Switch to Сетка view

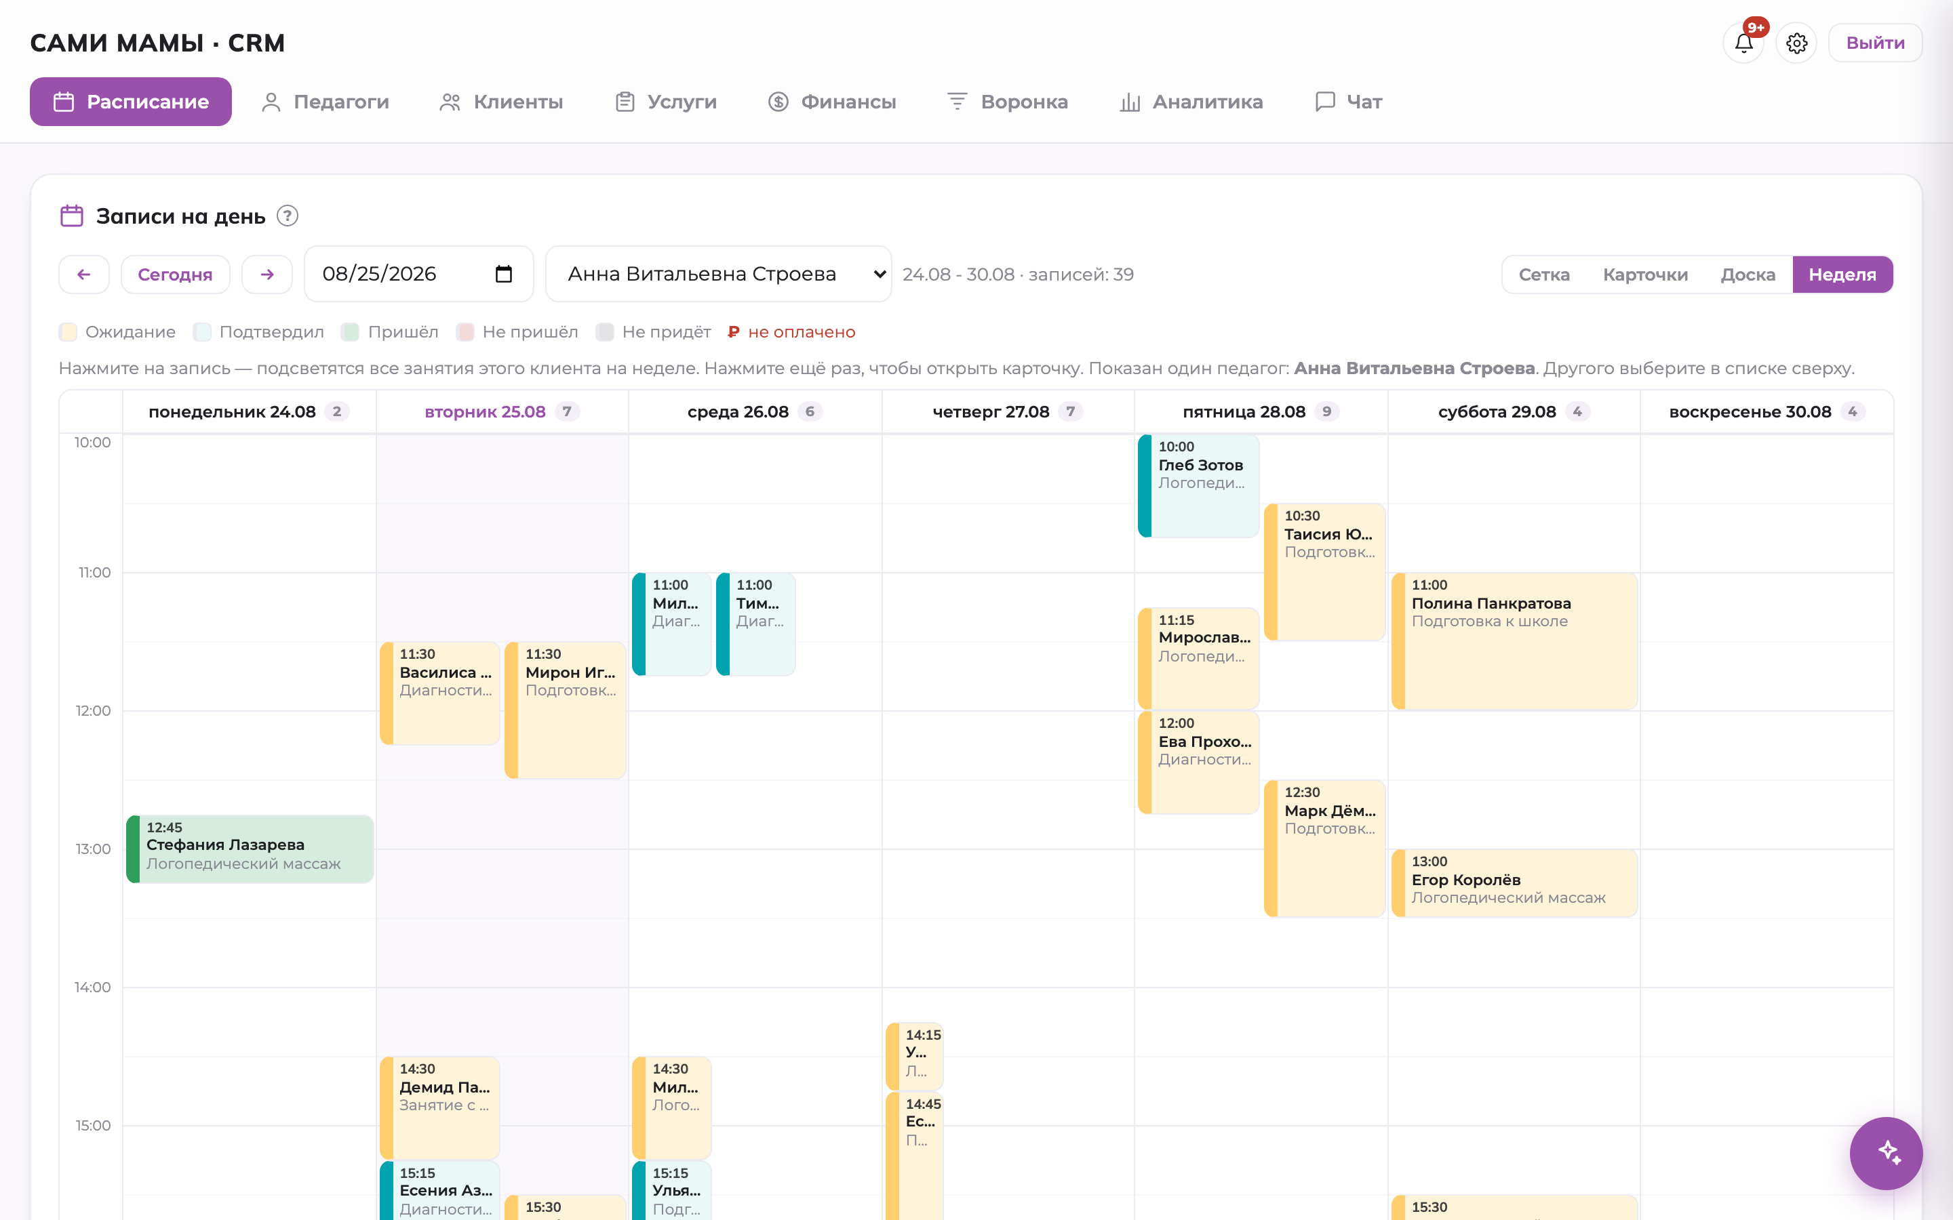point(1544,274)
